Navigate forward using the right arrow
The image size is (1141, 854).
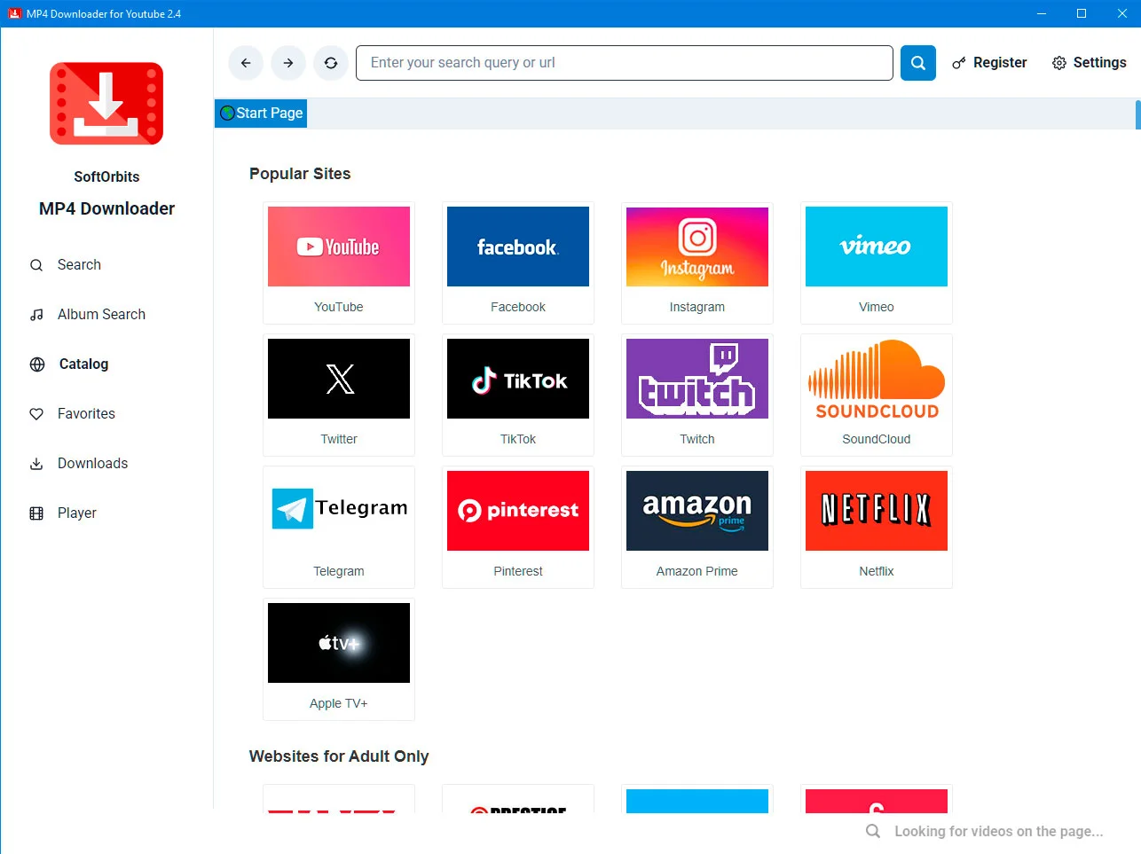pyautogui.click(x=288, y=63)
